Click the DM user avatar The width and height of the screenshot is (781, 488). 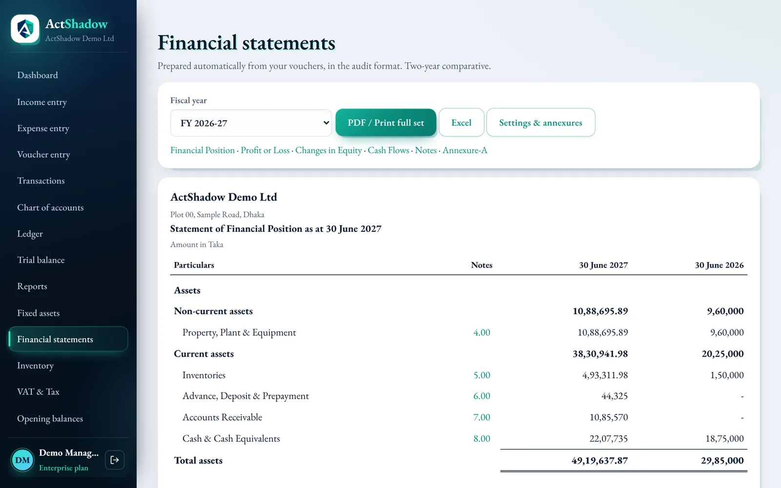tap(22, 460)
